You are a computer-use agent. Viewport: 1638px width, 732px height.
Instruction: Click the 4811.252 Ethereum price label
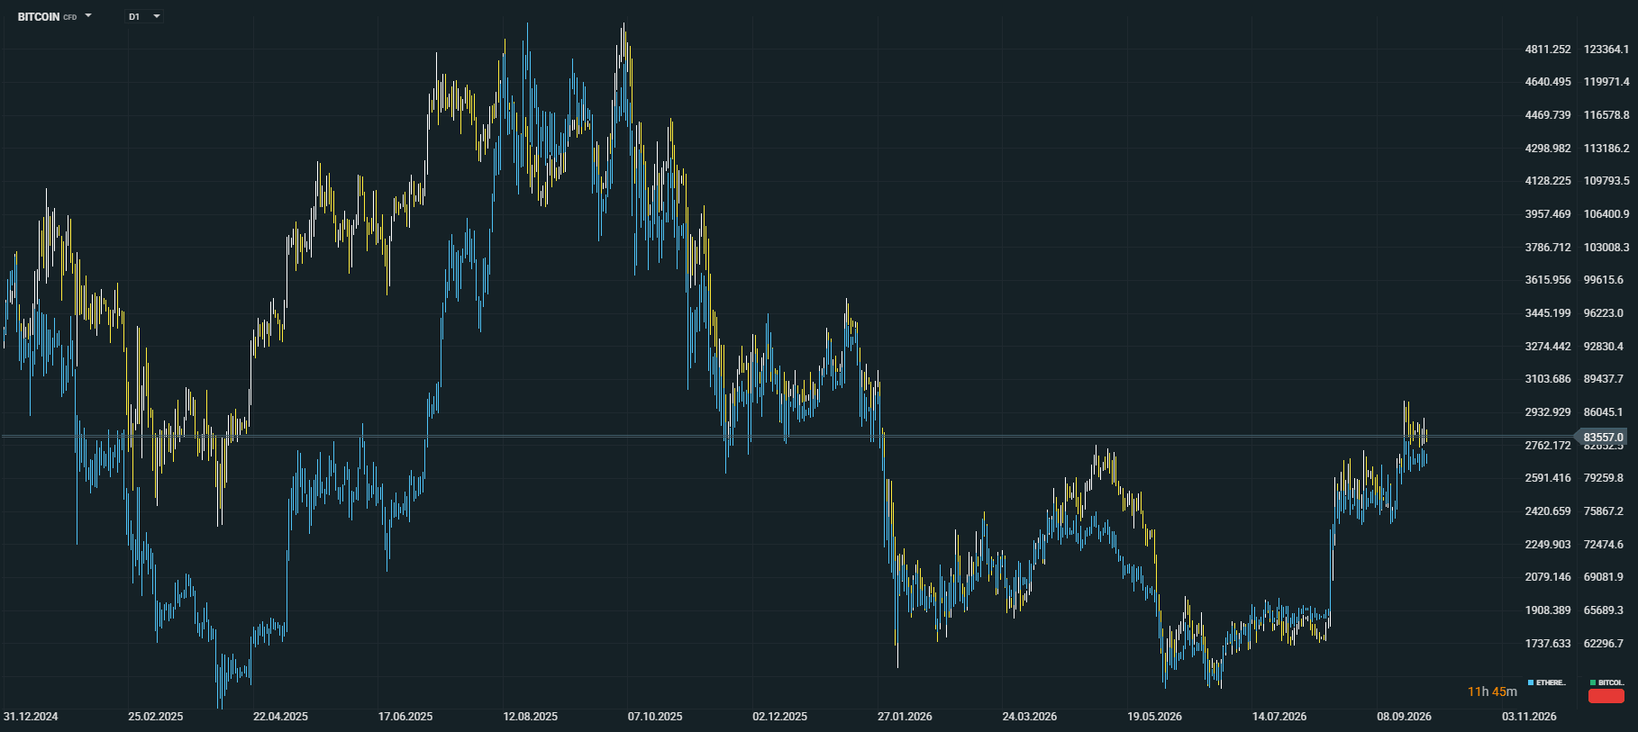click(1548, 50)
